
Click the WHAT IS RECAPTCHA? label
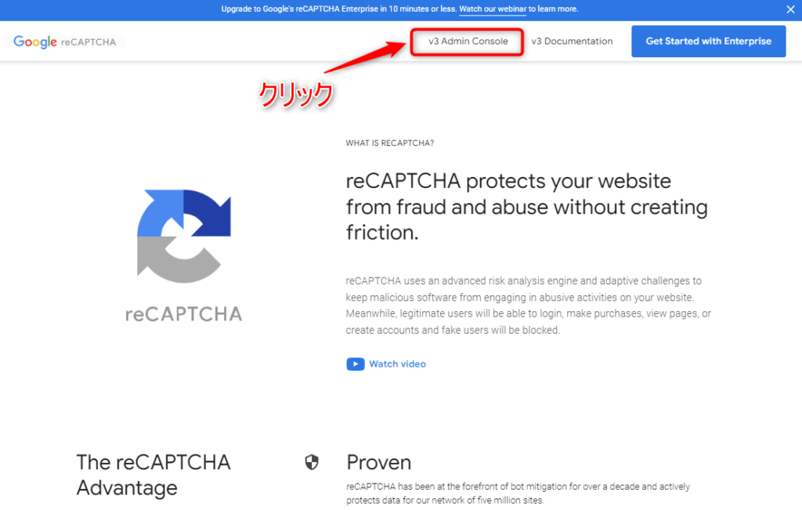click(390, 143)
